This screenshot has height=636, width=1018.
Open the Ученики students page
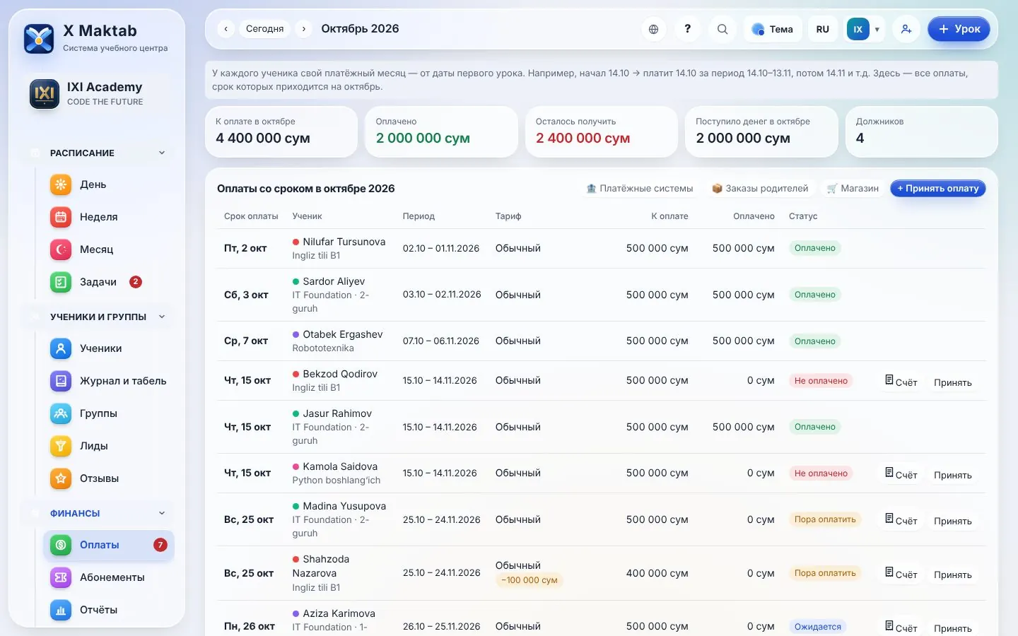tap(109, 348)
